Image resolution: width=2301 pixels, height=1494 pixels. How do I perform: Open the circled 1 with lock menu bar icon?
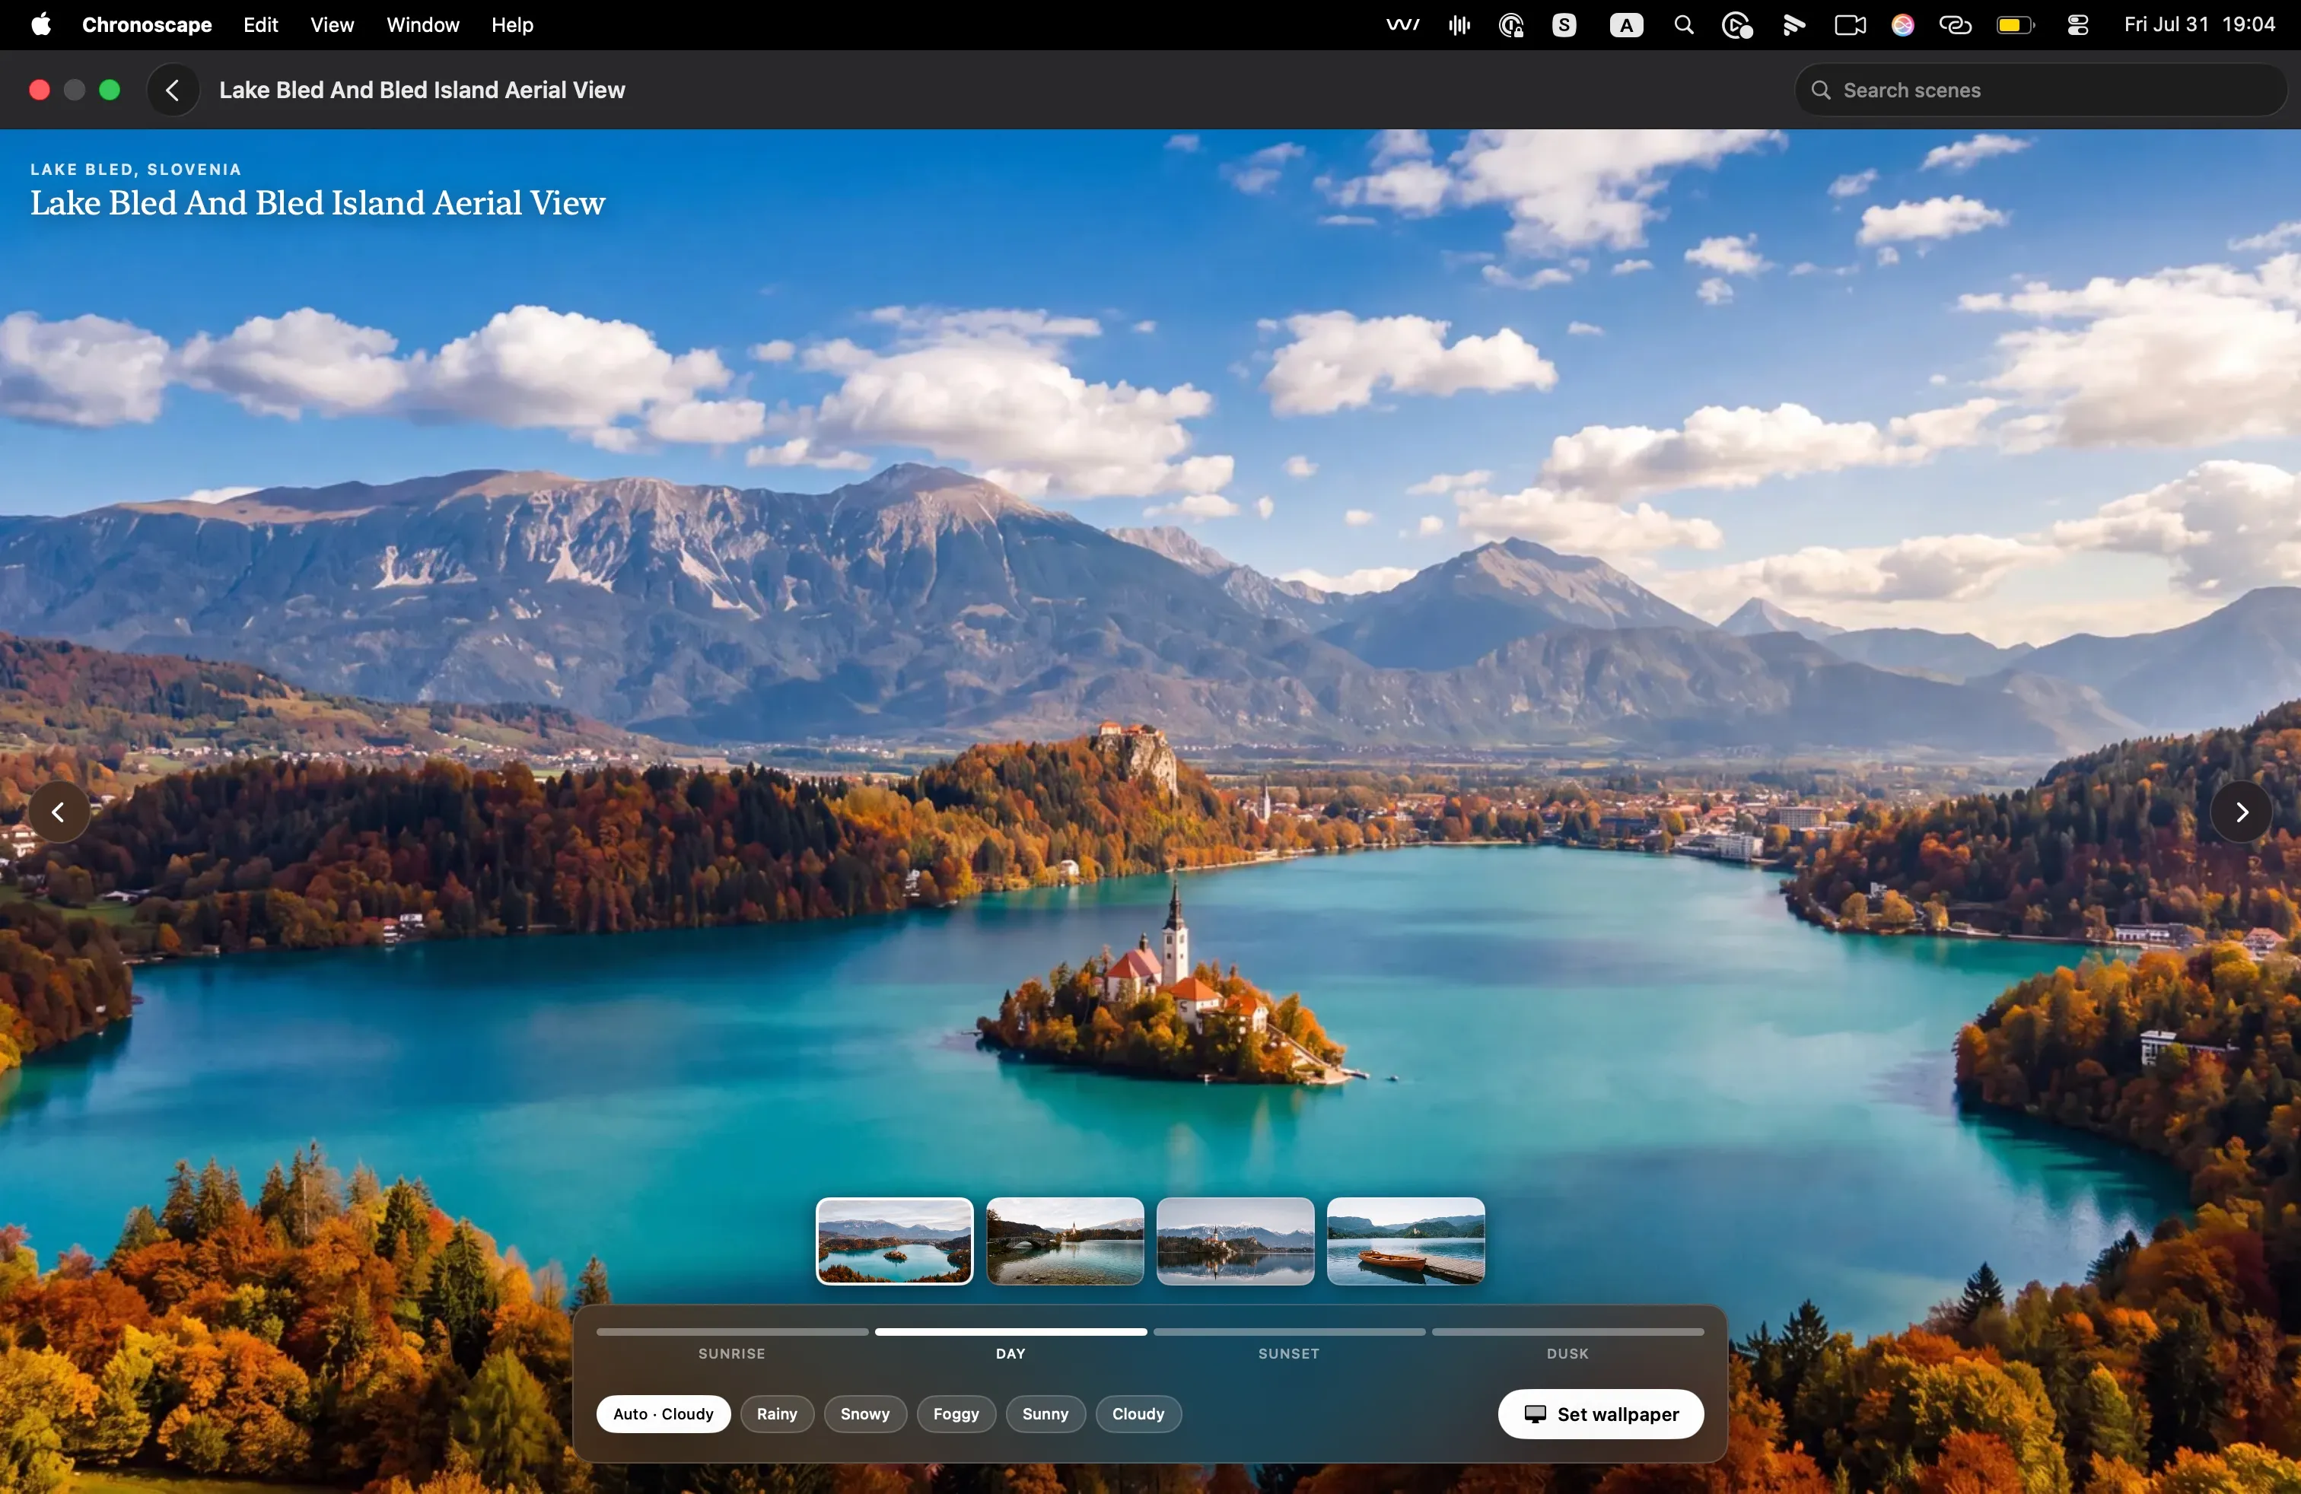coord(1511,25)
